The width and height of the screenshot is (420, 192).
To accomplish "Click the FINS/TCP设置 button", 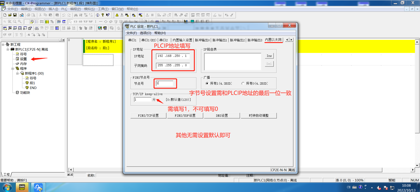I will [148, 116].
